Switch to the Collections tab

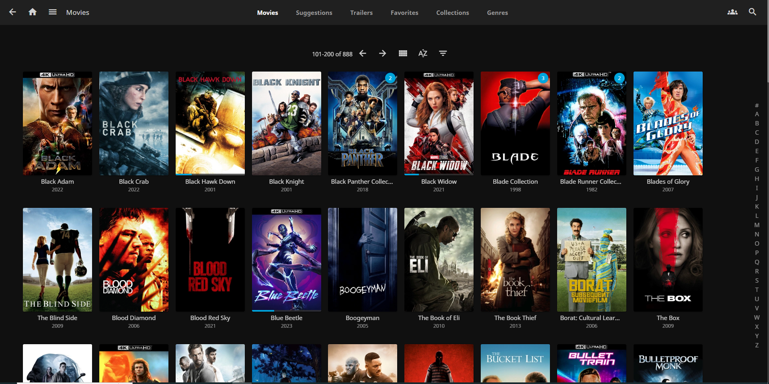pyautogui.click(x=452, y=12)
